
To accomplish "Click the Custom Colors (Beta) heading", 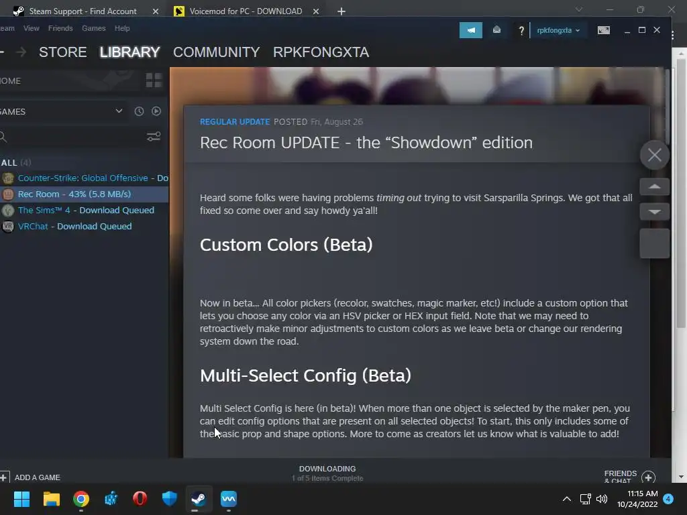I will click(x=286, y=245).
